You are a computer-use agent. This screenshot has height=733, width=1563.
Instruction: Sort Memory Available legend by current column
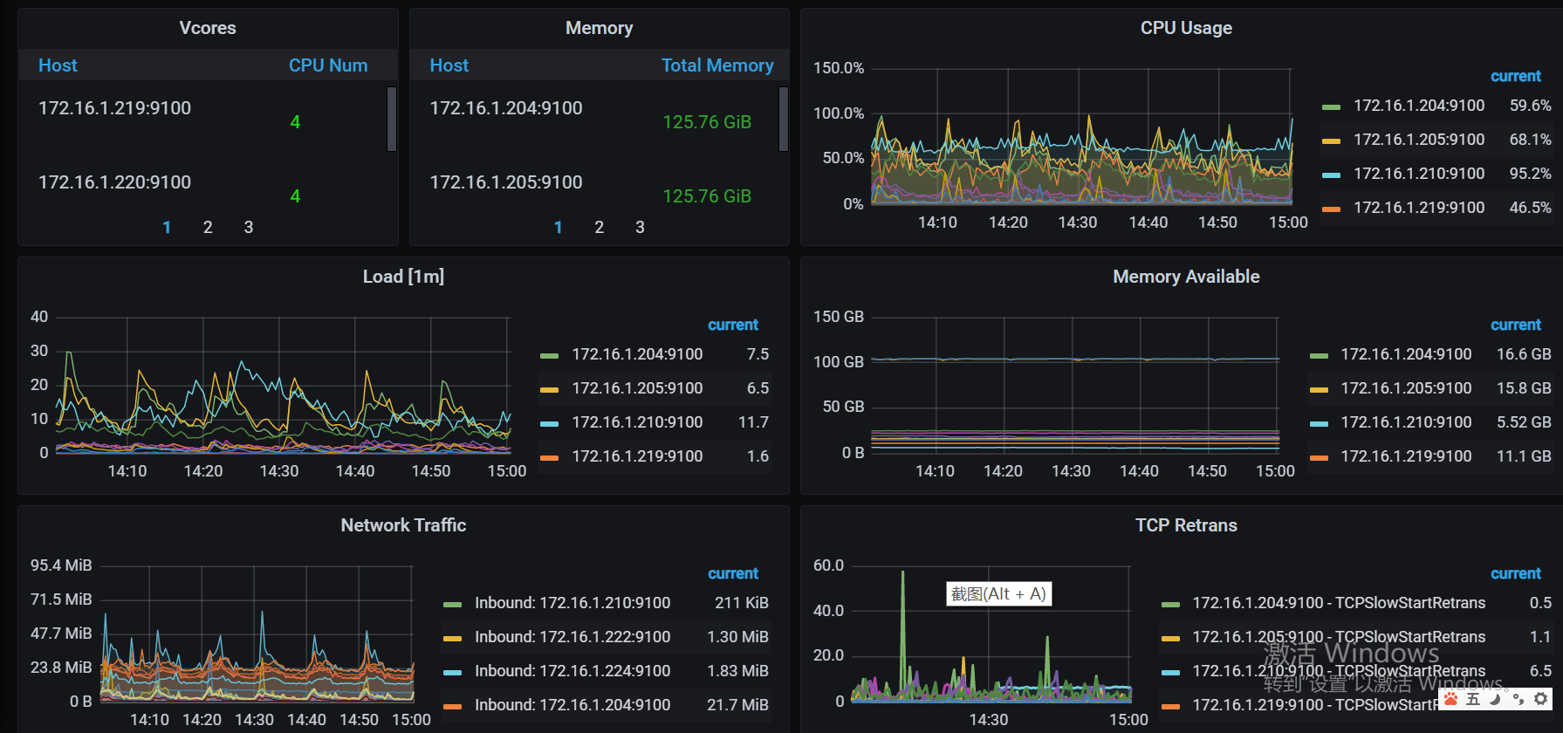1515,325
